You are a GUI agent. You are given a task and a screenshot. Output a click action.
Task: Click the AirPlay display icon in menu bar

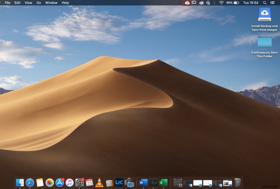click(194, 3)
